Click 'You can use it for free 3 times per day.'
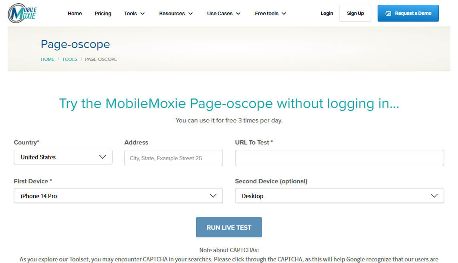 [229, 120]
